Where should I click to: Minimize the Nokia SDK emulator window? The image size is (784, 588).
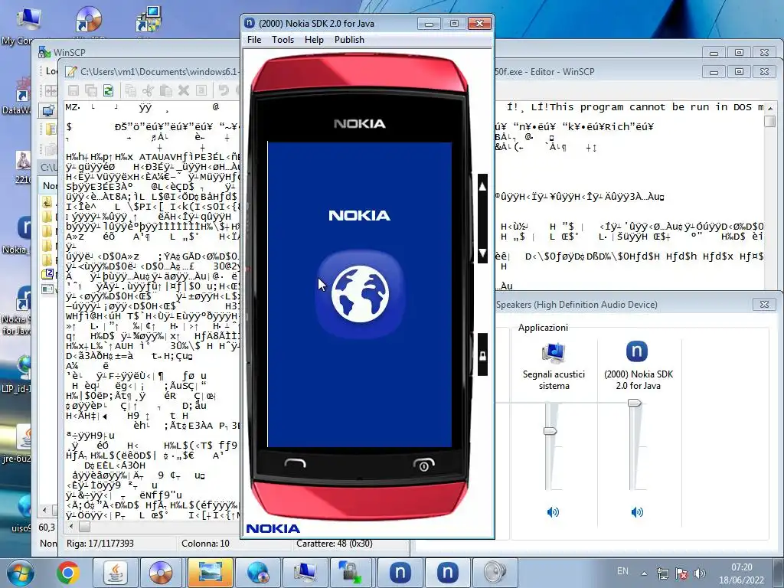[x=429, y=23]
